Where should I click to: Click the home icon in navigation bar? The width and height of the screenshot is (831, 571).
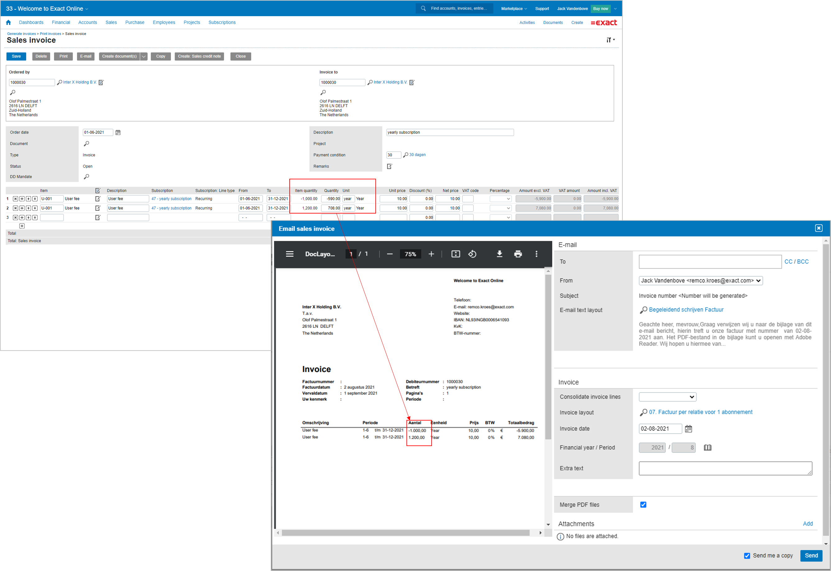pyautogui.click(x=9, y=23)
